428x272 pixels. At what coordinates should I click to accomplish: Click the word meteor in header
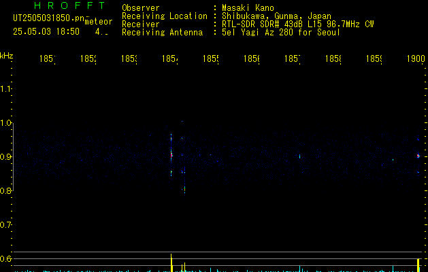coord(99,22)
